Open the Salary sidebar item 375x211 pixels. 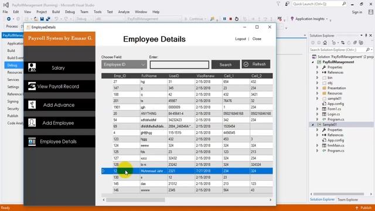coord(59,68)
